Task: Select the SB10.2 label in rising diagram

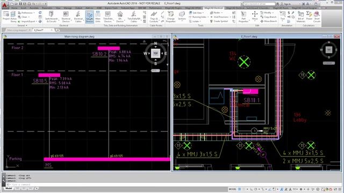Action: click(99, 54)
